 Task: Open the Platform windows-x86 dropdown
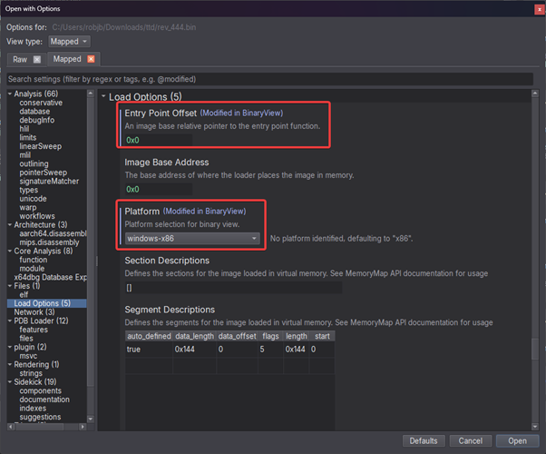[193, 239]
